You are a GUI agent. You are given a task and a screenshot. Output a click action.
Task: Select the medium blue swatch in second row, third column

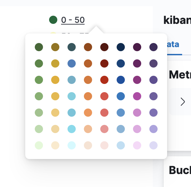(x=72, y=63)
